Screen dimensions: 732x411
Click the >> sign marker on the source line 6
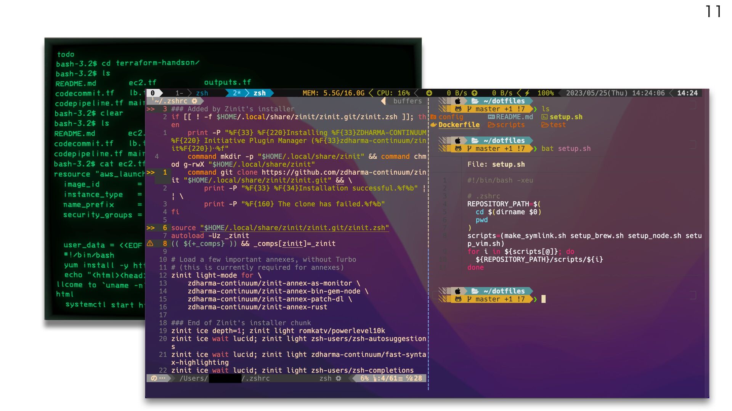point(151,228)
